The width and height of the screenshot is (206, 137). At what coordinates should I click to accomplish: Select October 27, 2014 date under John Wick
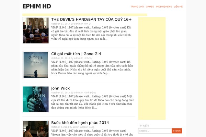[61, 92]
